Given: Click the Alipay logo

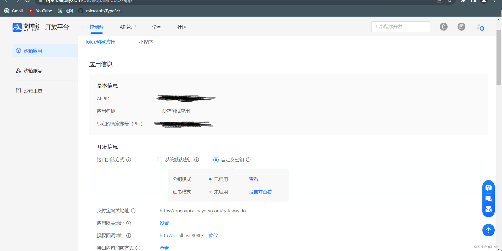Looking at the screenshot, I should 26,27.
